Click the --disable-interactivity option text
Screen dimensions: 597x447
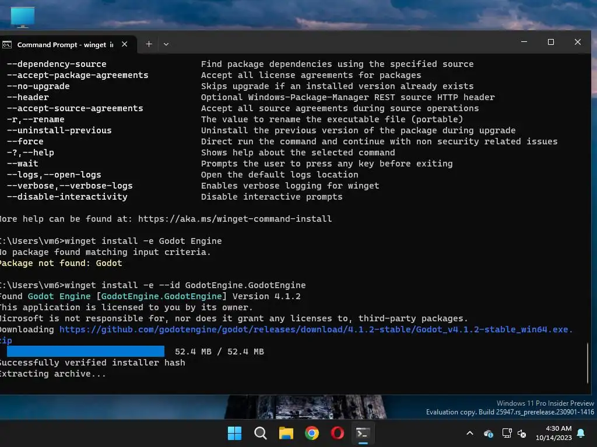[67, 197]
